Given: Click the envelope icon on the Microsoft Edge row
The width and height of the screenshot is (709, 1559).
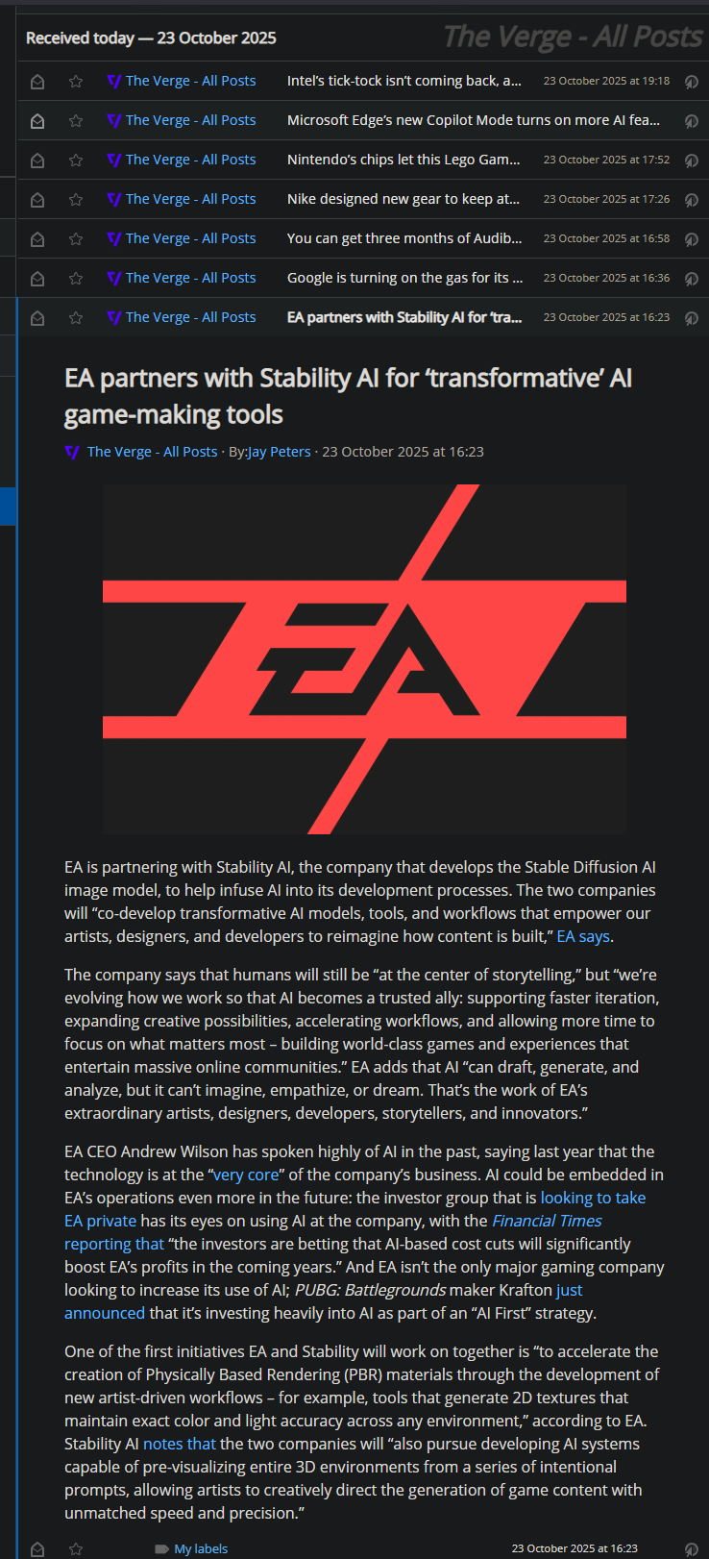Looking at the screenshot, I should (x=37, y=121).
